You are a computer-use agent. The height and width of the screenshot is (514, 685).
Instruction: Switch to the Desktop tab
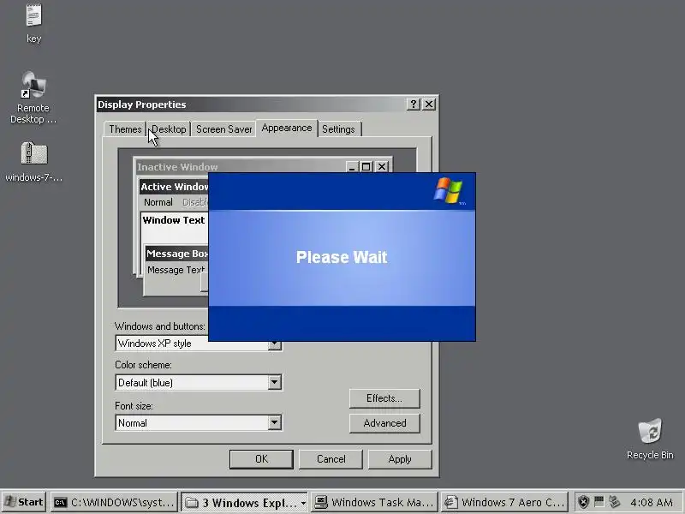tap(169, 129)
